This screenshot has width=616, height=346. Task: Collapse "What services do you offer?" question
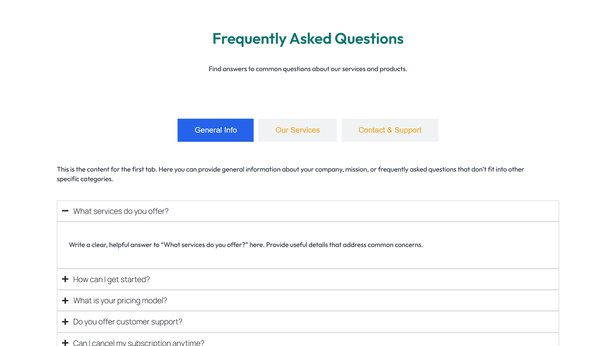pyautogui.click(x=121, y=211)
